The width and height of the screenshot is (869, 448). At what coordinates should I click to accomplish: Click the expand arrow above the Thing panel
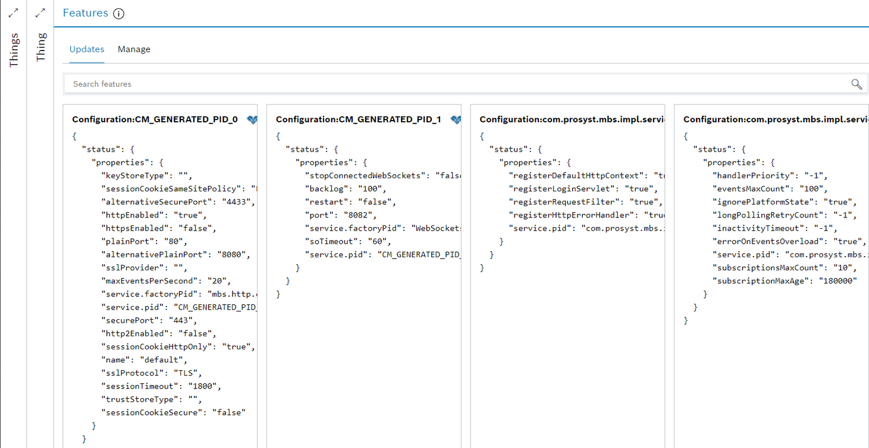pos(40,12)
